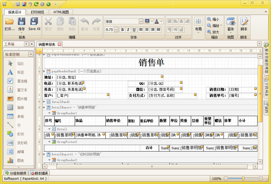Open the highlight background color dropdown arrow
This screenshot has width=271, height=184.
pyautogui.click(x=152, y=21)
